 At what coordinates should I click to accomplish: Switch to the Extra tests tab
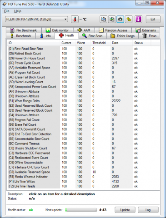(146, 30)
